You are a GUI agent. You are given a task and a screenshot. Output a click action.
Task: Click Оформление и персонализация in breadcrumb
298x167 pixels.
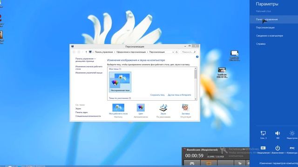131,52
